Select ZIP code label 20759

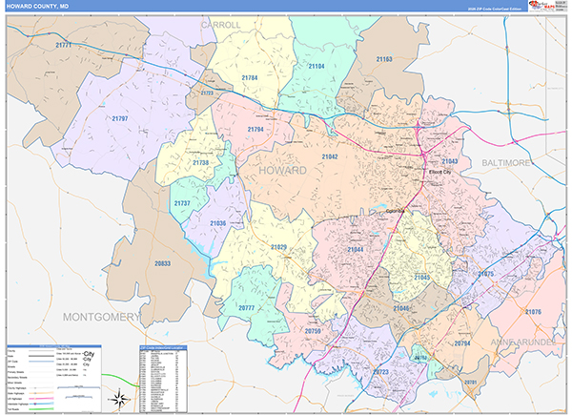point(313,331)
